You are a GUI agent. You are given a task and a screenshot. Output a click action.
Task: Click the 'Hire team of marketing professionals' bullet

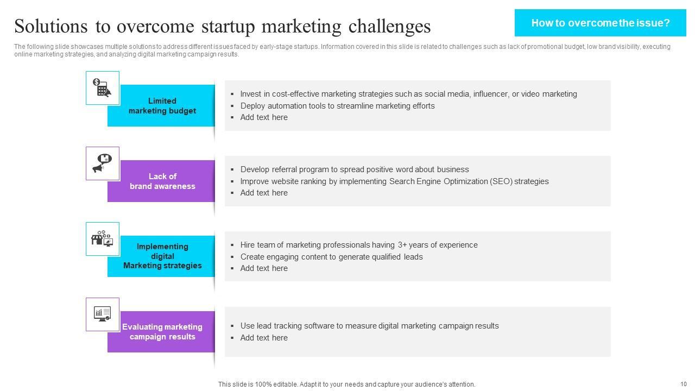pos(359,245)
